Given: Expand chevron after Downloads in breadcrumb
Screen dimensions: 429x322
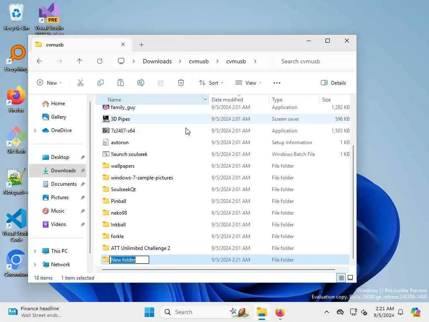Looking at the screenshot, I should coord(180,61).
